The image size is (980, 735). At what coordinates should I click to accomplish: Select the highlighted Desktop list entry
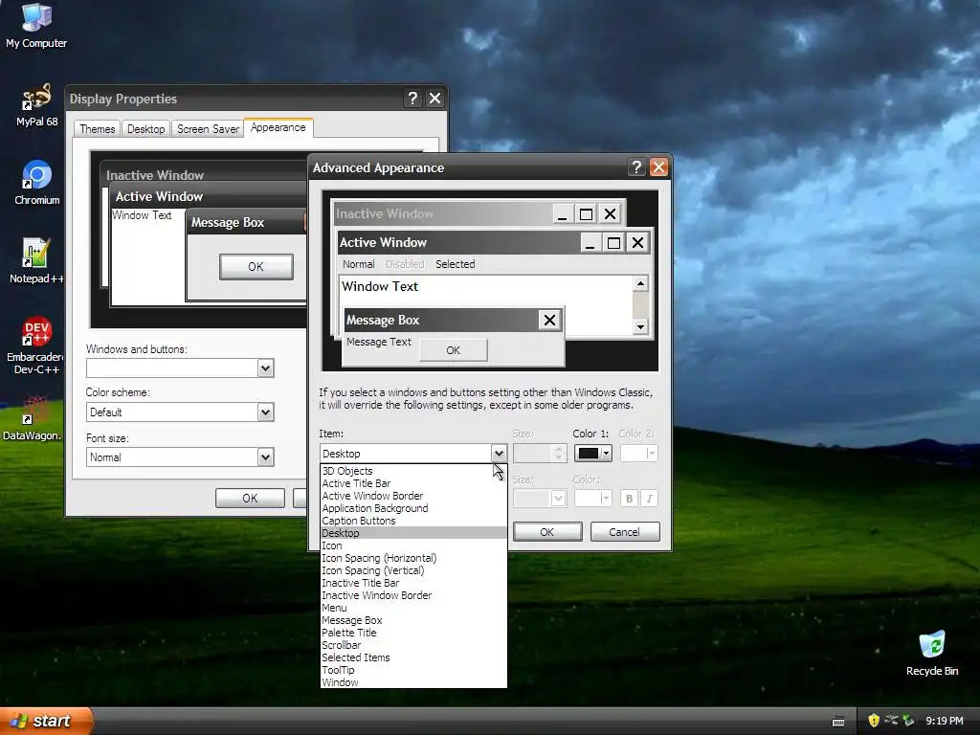click(x=413, y=533)
